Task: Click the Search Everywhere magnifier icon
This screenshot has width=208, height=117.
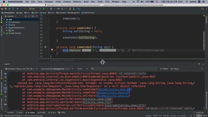Action: (202, 9)
